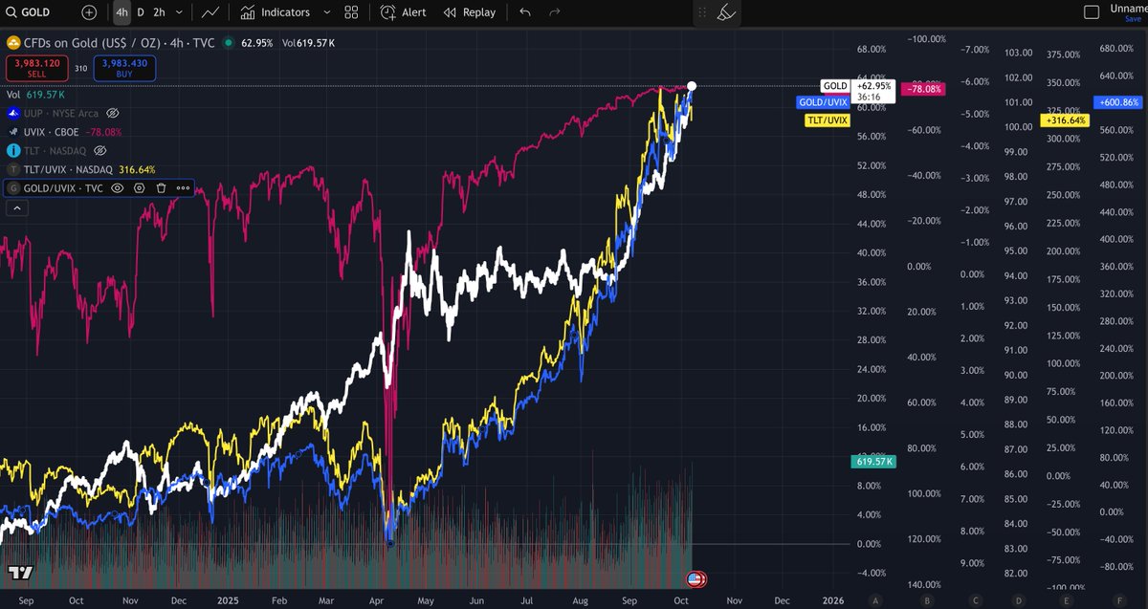This screenshot has width=1148, height=609.
Task: Click the blue GOLD/UVIX scale label
Action: [x=823, y=101]
